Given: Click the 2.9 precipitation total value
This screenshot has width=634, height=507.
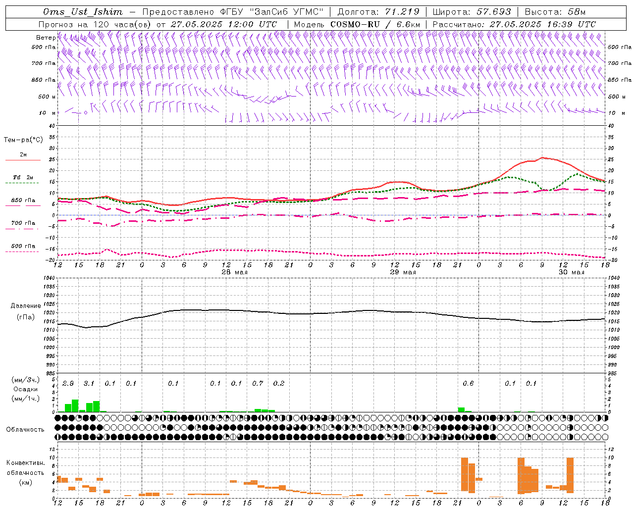Looking at the screenshot, I should point(68,383).
